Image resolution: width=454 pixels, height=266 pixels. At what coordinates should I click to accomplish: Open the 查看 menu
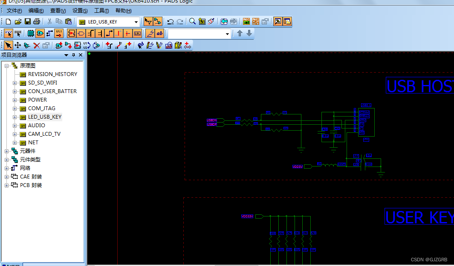(x=58, y=11)
